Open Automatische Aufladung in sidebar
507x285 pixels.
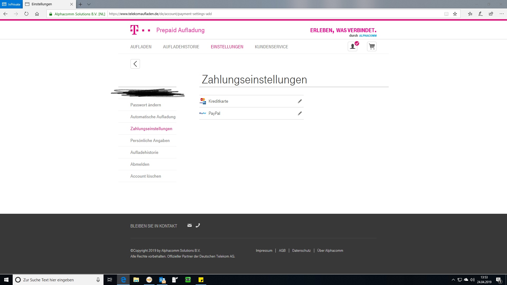[153, 117]
